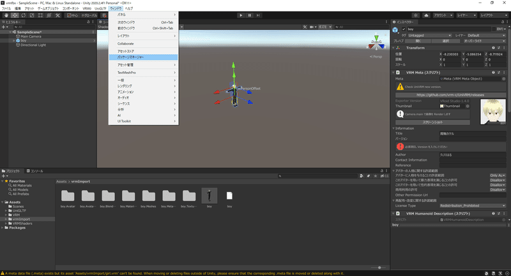Collapse the Information section foldout
Screen dimensions: 511x276
(393, 128)
